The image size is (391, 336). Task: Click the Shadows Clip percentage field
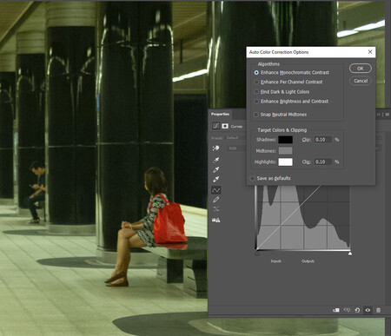323,140
